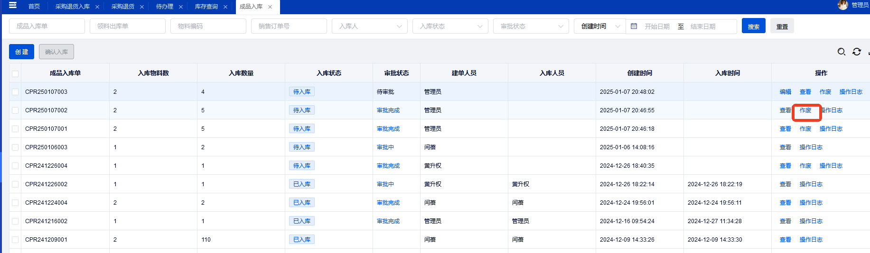The height and width of the screenshot is (253, 870).
Task: Click 查看 for CPR241209001
Action: pyautogui.click(x=786, y=240)
